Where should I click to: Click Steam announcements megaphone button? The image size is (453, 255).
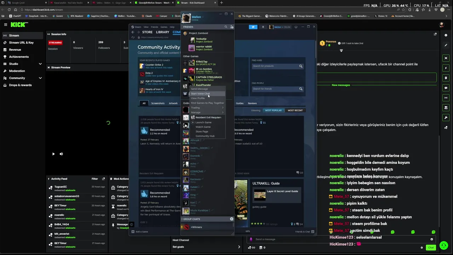pyautogui.click(x=253, y=27)
